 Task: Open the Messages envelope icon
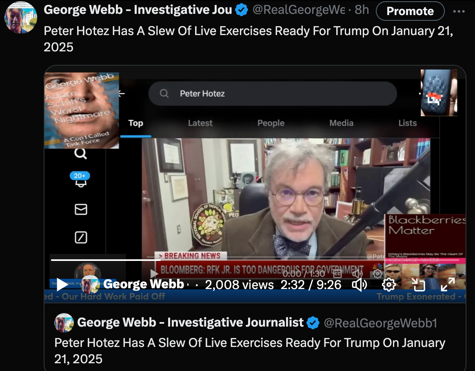[x=81, y=210]
